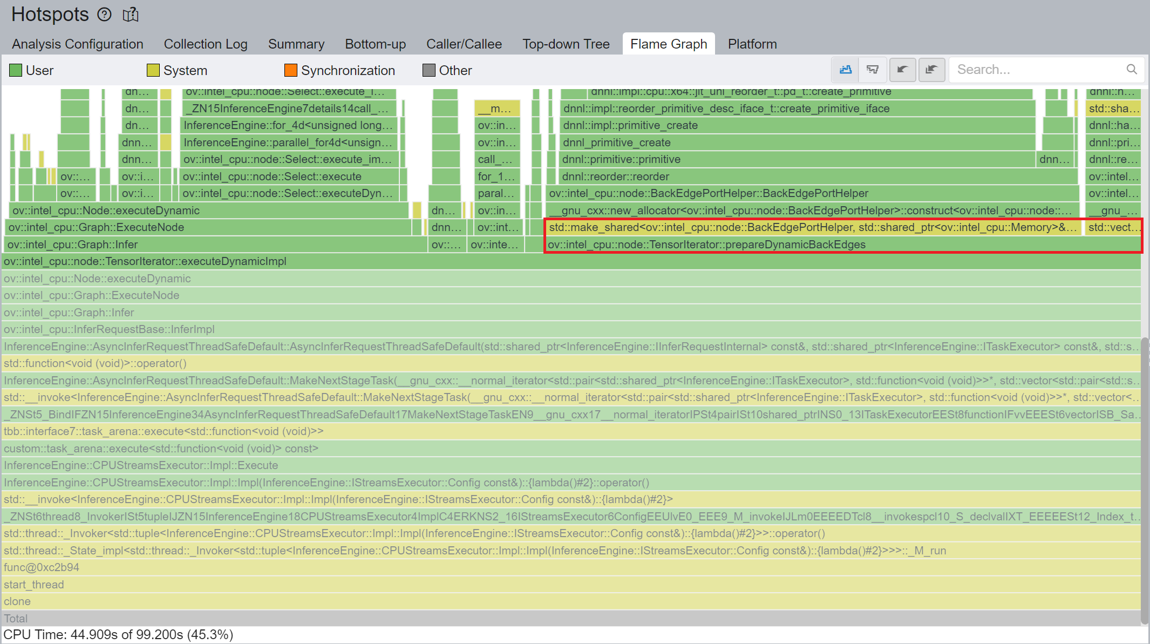Click the left-pointing reset zoom arrow icon

click(902, 70)
